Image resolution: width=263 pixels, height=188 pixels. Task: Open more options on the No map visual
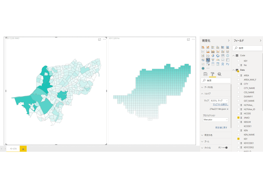click(193, 39)
